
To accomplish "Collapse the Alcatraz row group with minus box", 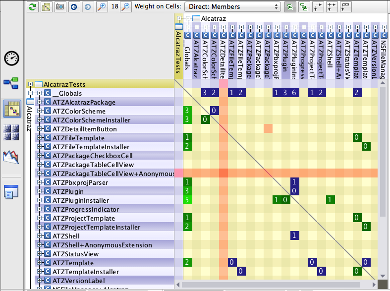I will pyautogui.click(x=30, y=93).
